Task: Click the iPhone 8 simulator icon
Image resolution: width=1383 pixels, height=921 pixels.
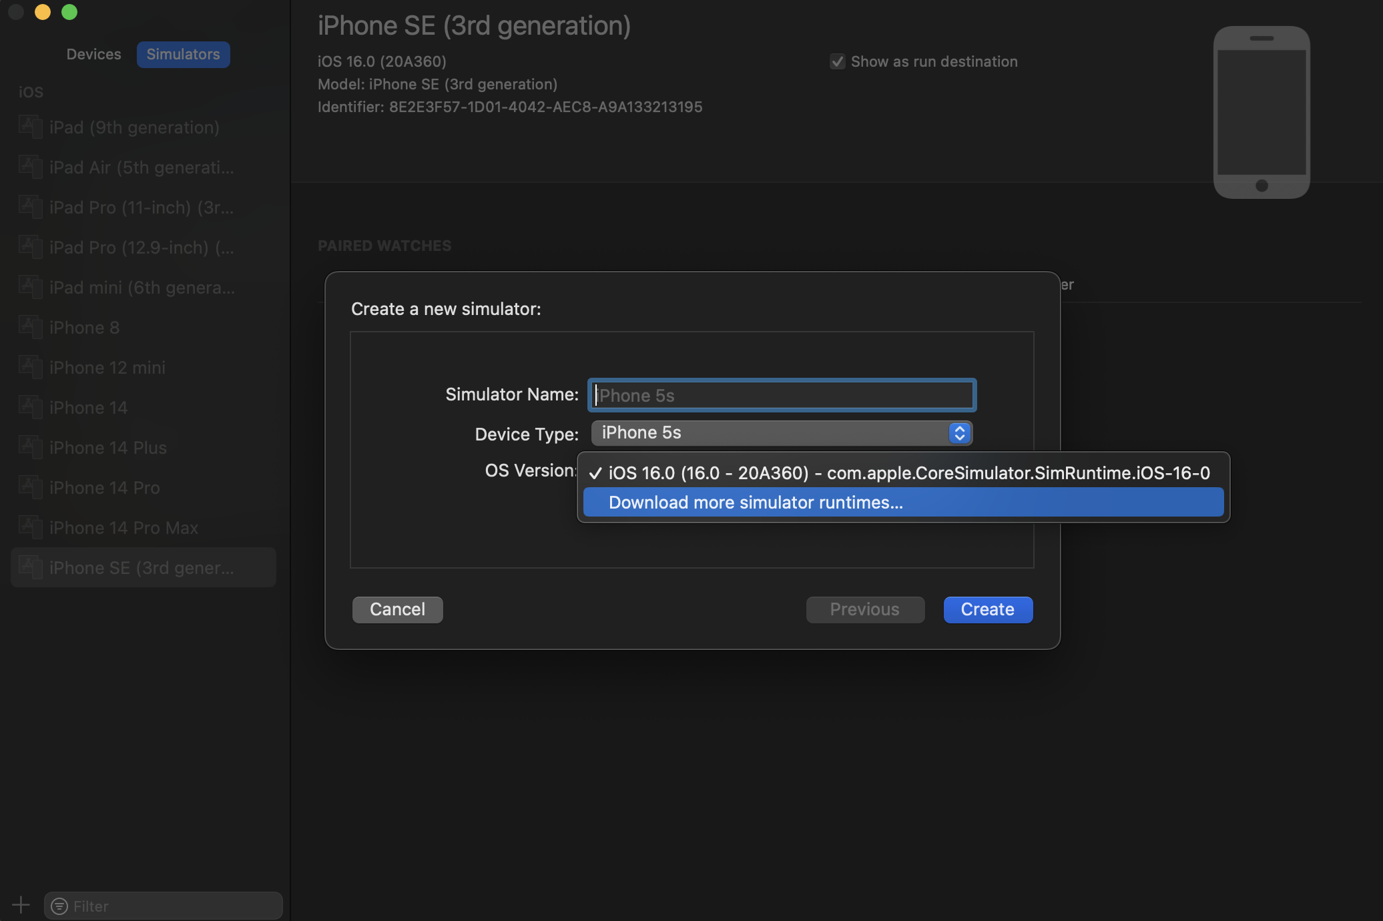Action: coord(31,327)
